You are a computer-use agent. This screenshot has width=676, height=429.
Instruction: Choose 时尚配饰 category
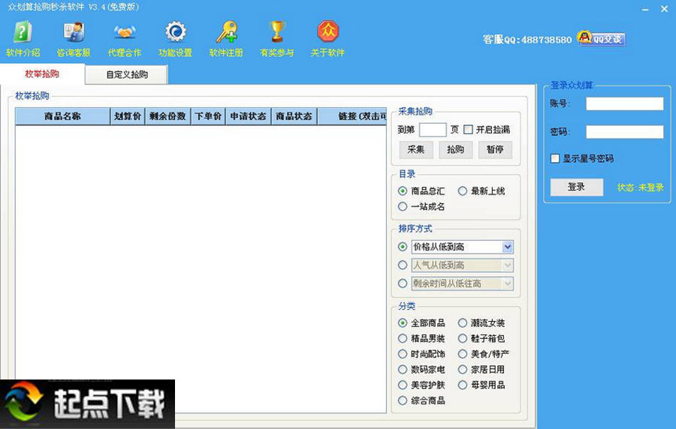click(x=403, y=354)
